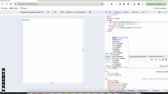Open the 'Точки останова DOM' tab

[155, 56]
